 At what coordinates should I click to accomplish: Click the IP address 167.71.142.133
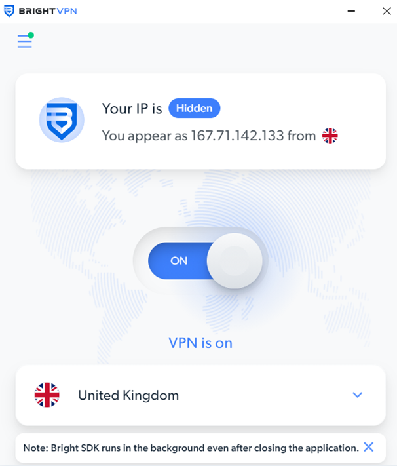click(x=237, y=136)
